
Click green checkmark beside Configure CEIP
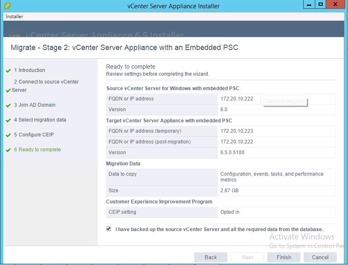pos(8,135)
